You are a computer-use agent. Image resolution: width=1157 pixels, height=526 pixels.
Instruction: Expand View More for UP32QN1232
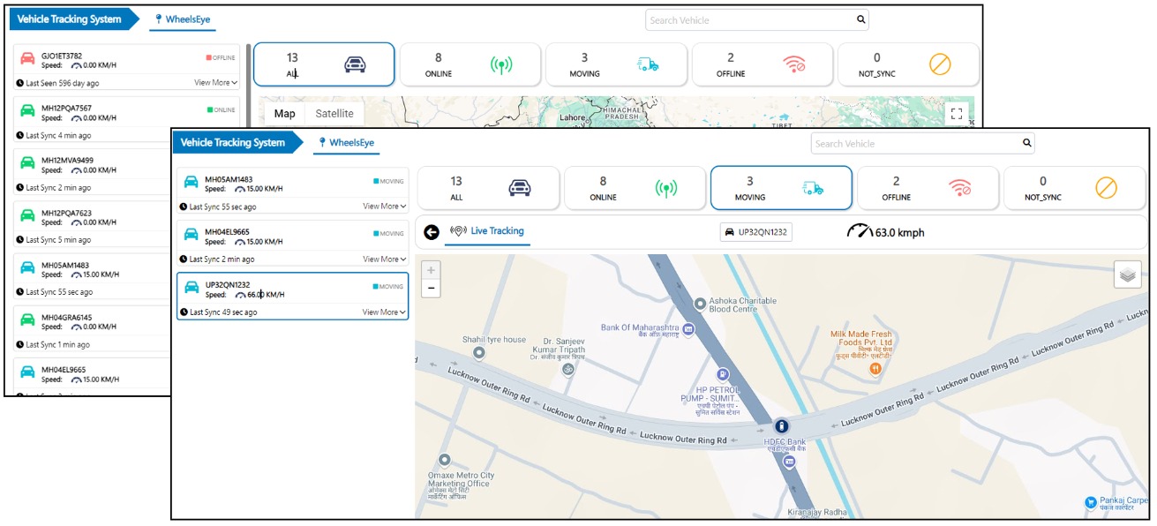pyautogui.click(x=384, y=312)
